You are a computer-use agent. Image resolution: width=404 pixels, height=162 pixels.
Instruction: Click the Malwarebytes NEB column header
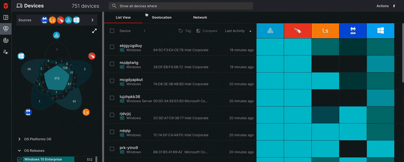tap(353, 31)
